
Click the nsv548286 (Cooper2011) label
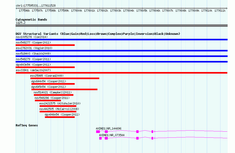click(52, 98)
